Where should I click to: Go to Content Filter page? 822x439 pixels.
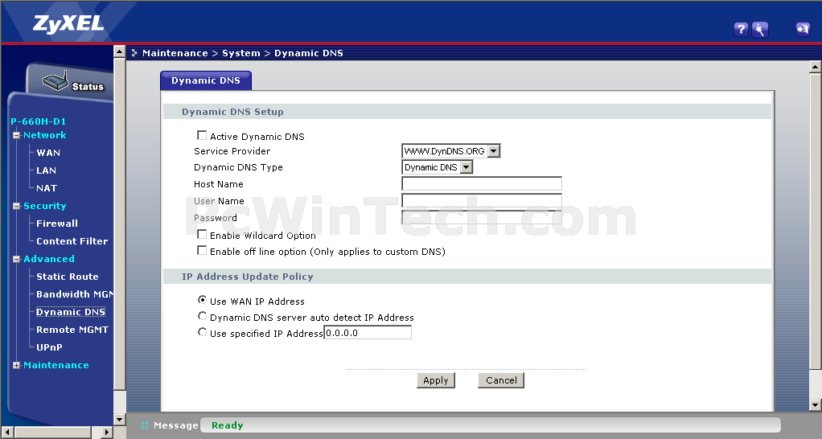pos(72,241)
